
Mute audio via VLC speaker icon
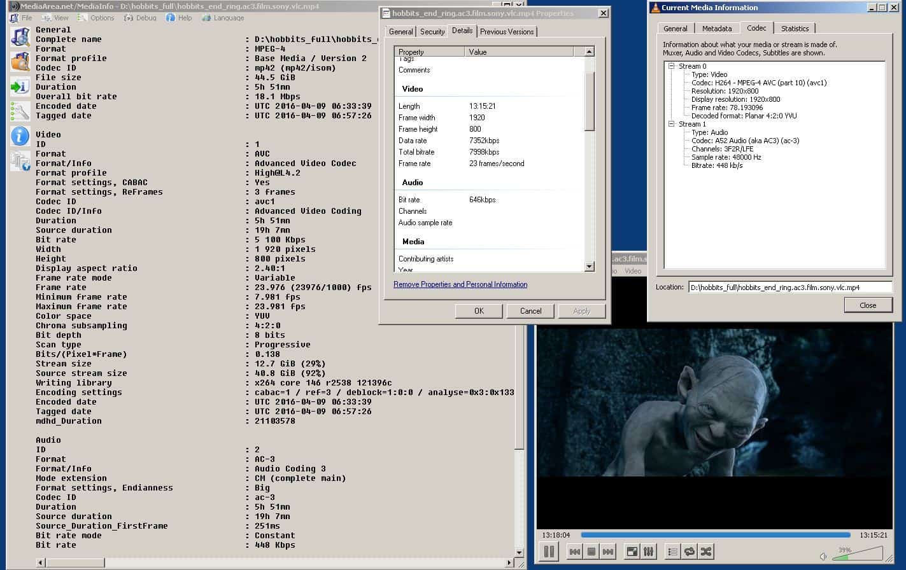(x=823, y=556)
